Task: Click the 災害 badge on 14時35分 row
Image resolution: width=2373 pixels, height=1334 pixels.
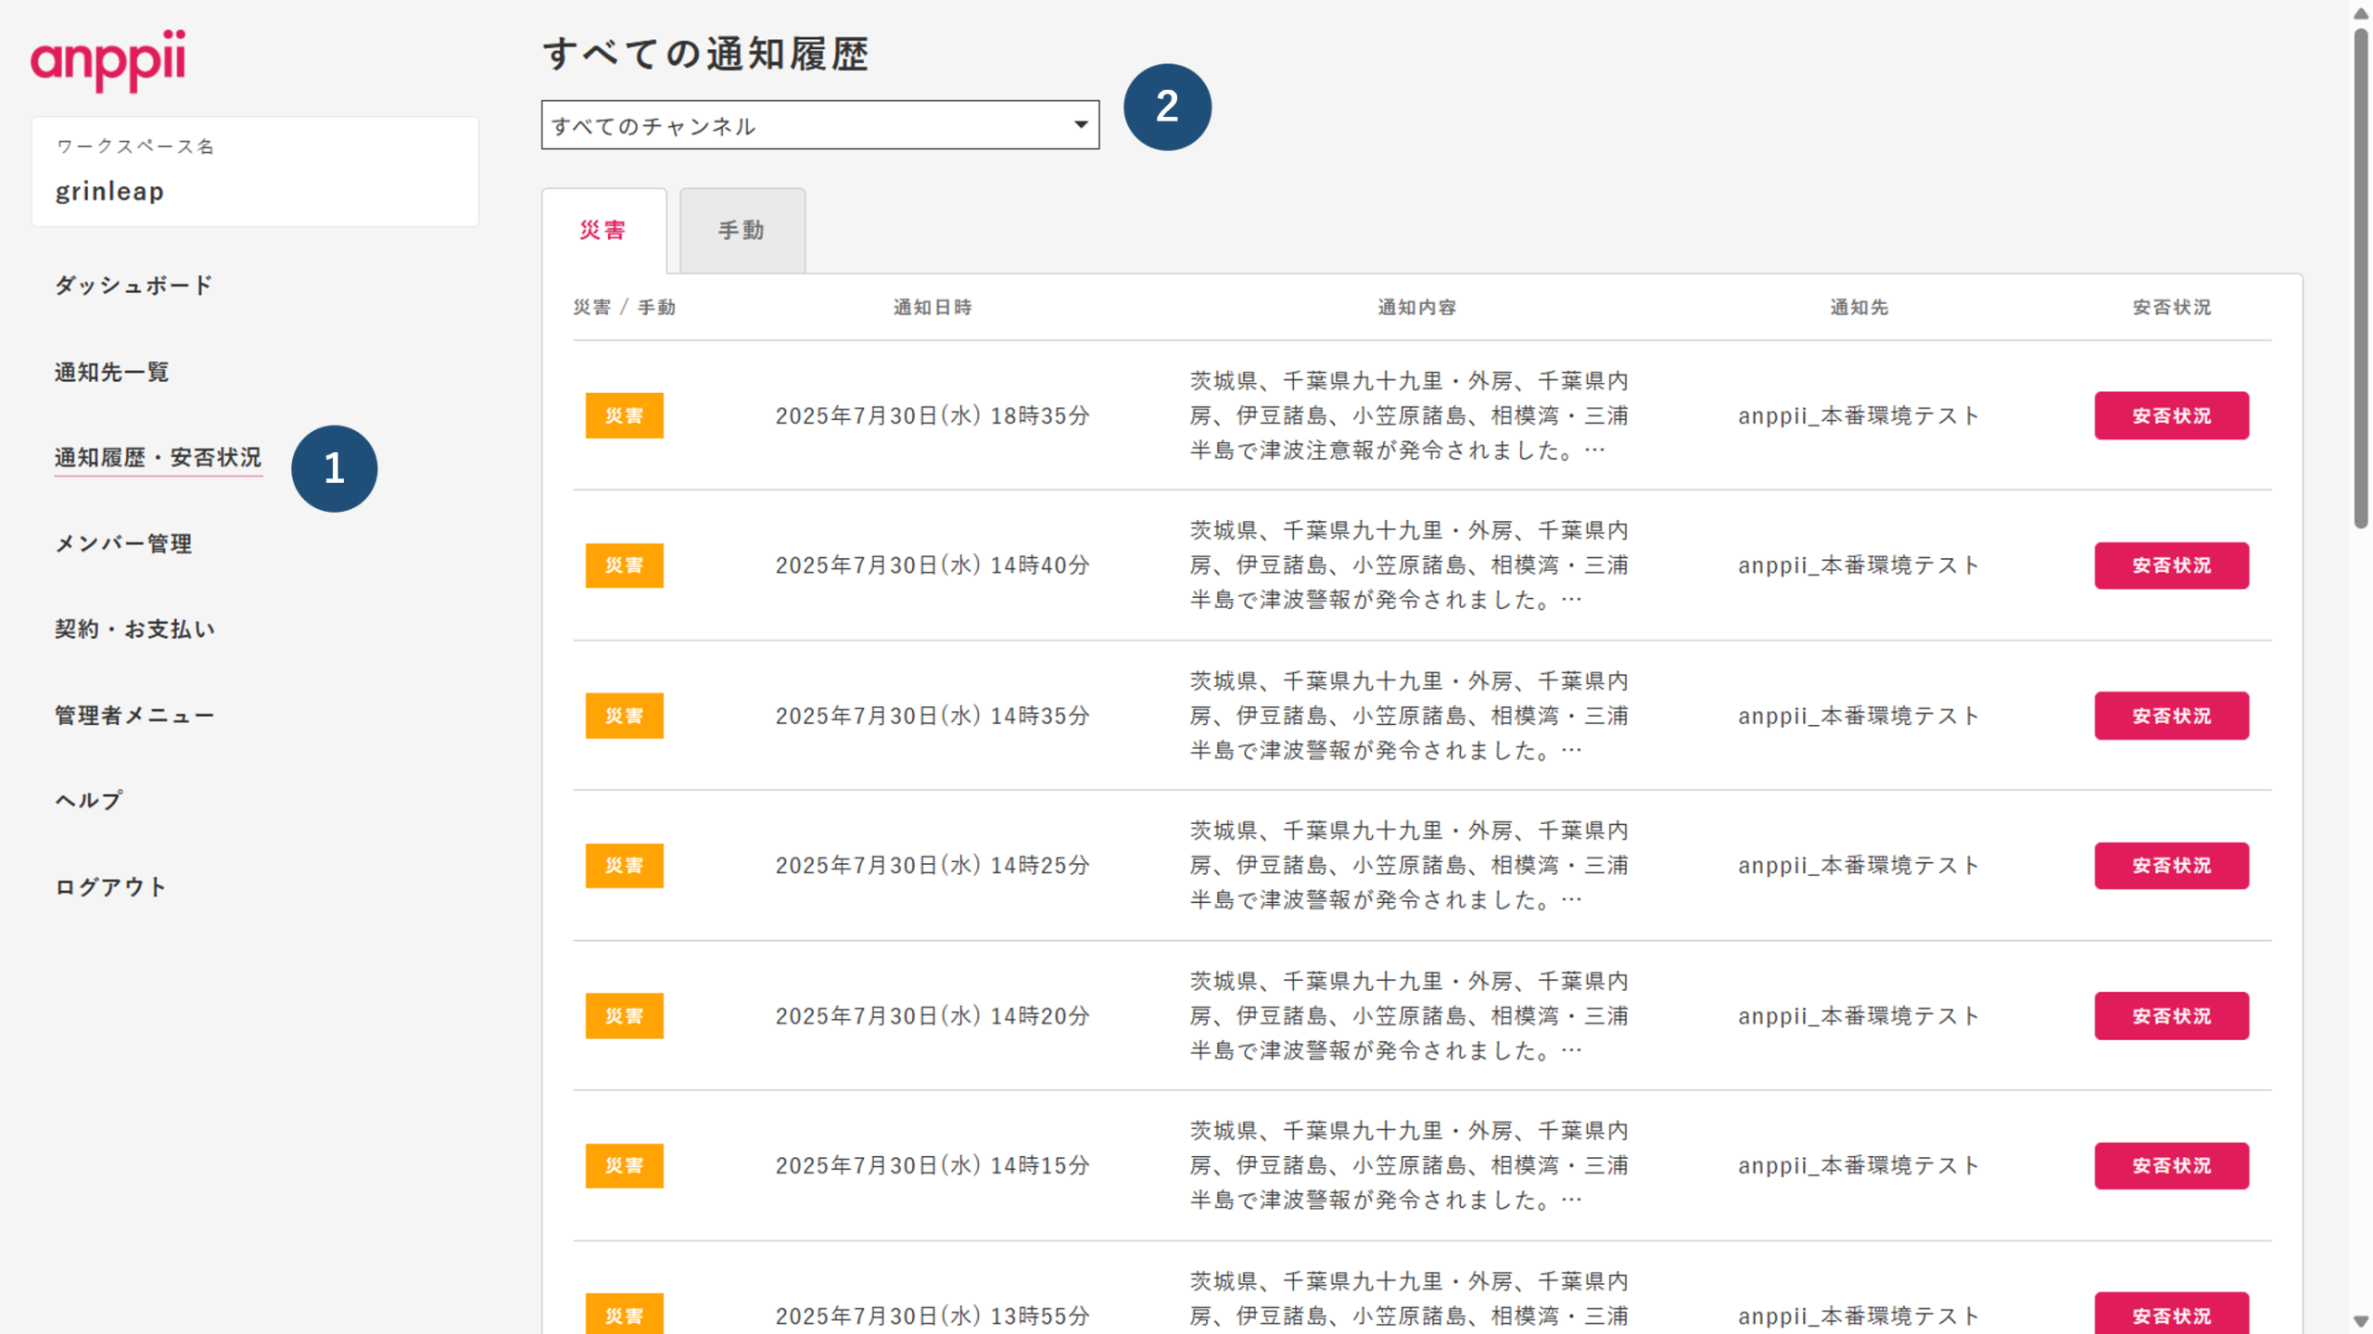Action: (624, 716)
